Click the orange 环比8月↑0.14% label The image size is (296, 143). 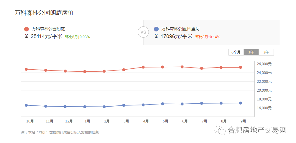(208, 37)
